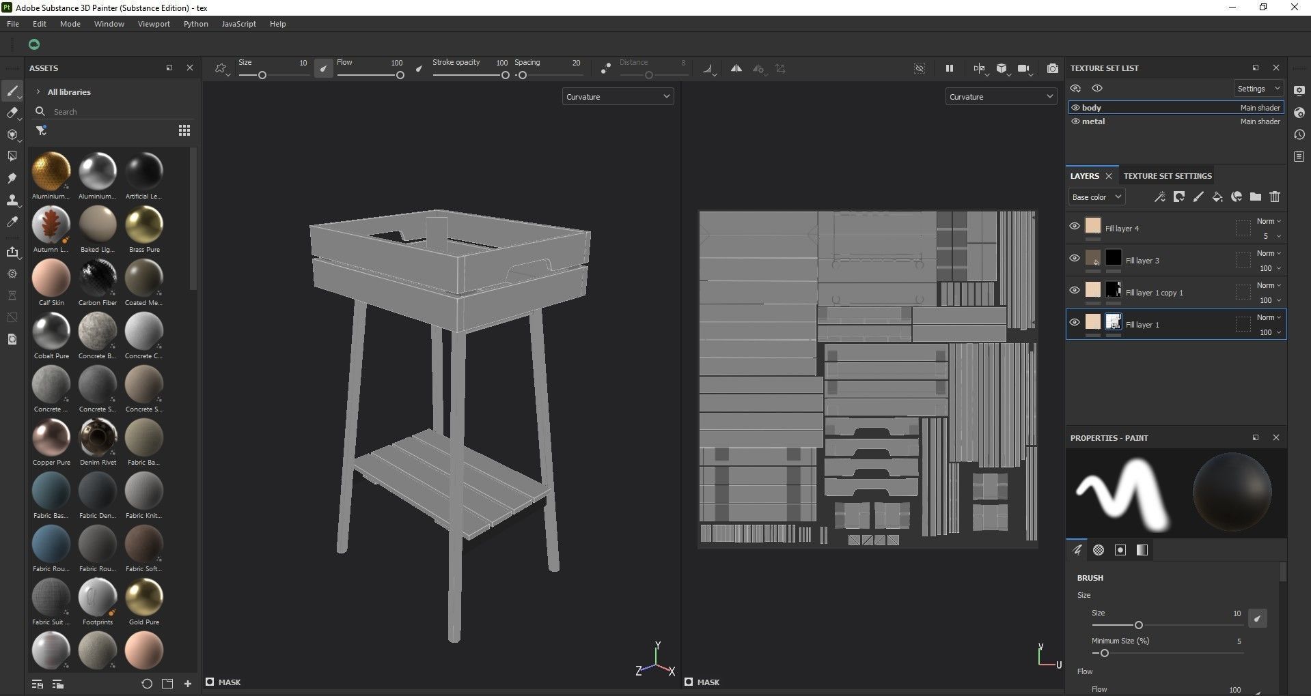
Task: Refresh the assets with the reload icon
Action: click(146, 684)
